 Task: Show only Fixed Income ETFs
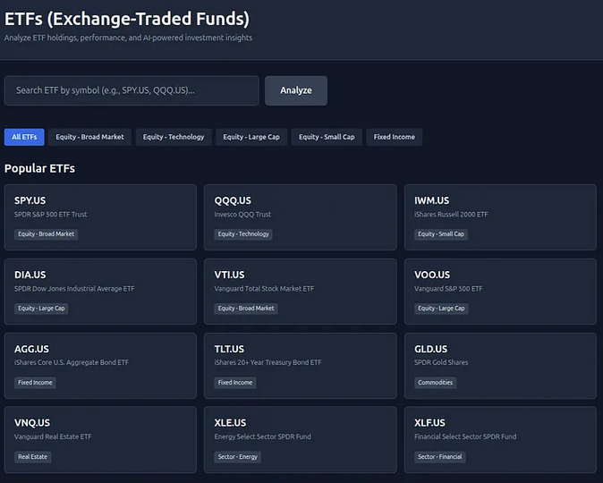(x=395, y=137)
